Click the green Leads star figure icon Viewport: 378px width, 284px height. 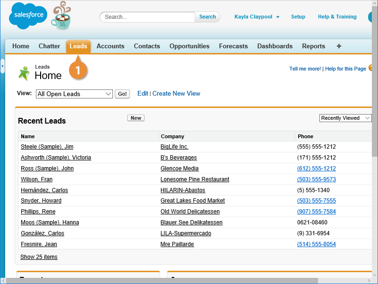click(24, 73)
